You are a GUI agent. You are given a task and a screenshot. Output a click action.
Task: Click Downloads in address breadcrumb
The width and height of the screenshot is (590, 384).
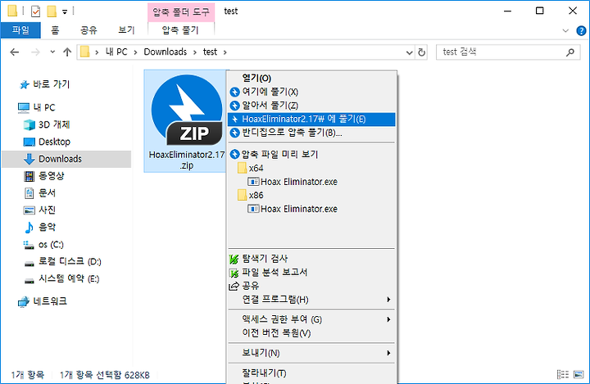(x=166, y=52)
